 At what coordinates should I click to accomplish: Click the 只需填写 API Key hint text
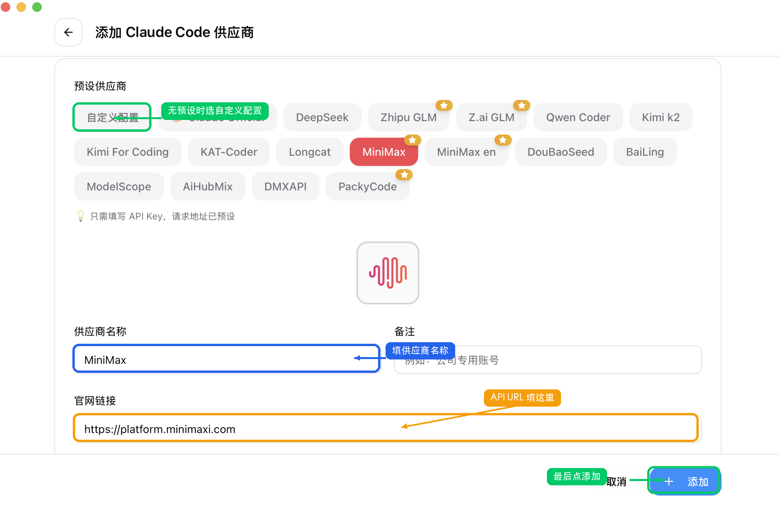click(162, 216)
